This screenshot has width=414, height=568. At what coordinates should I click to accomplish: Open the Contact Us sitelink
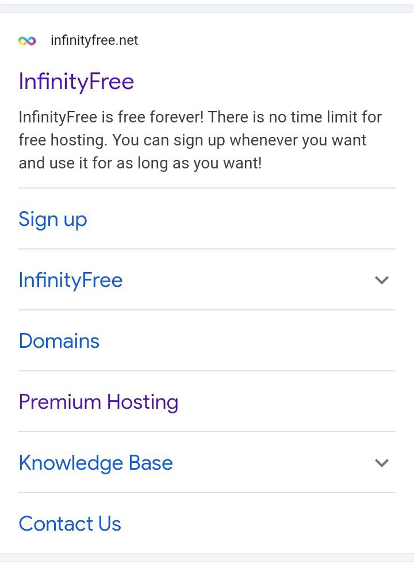[x=70, y=524]
